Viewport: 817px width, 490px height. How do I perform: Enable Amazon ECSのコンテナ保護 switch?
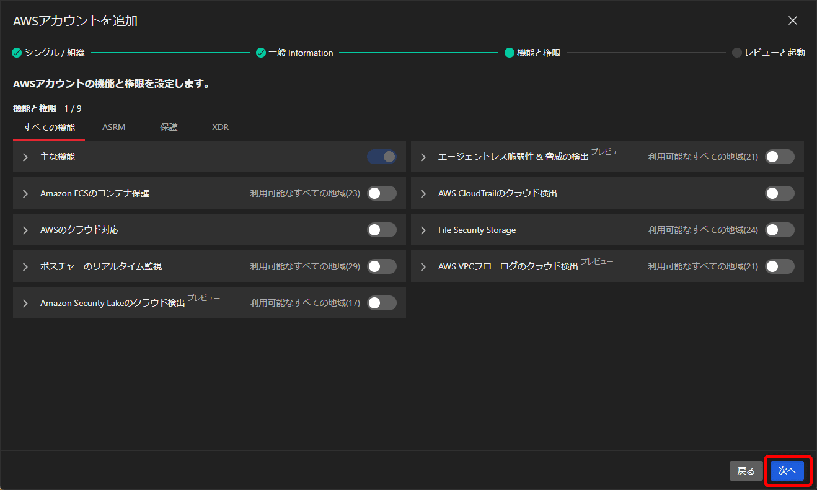(382, 193)
